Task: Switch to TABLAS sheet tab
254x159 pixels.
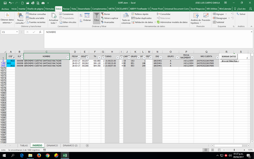Action: (x=24, y=145)
